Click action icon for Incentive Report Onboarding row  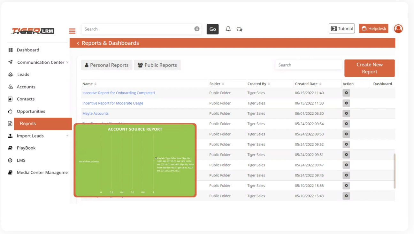(346, 93)
